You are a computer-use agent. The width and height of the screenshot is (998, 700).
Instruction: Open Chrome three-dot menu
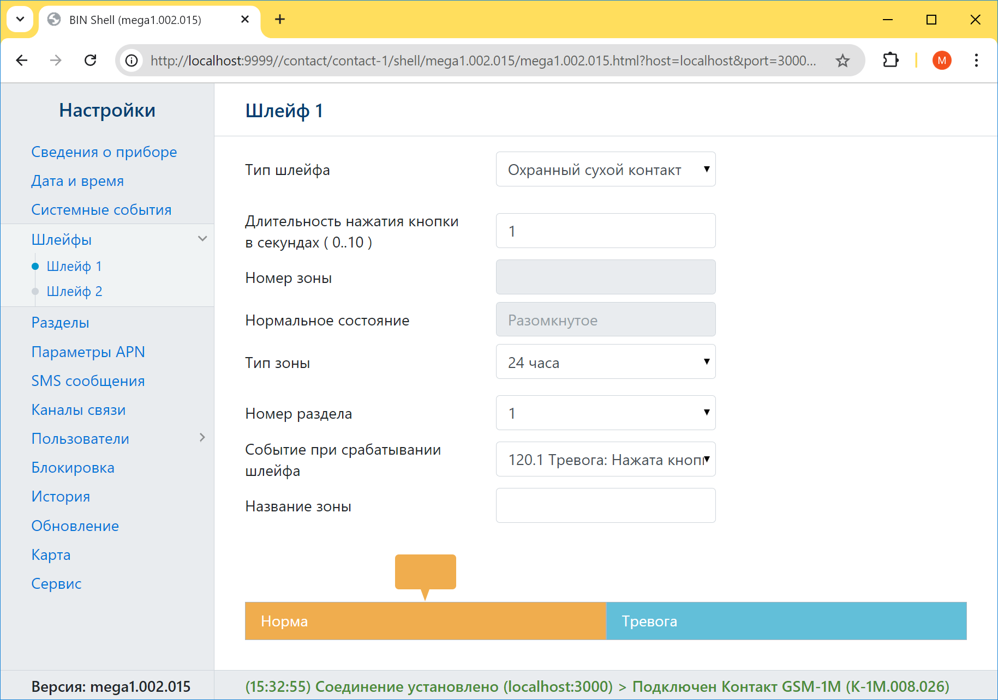click(976, 61)
